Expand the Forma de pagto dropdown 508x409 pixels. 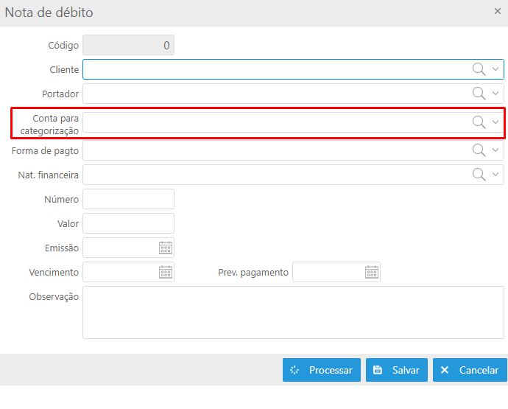click(x=495, y=150)
